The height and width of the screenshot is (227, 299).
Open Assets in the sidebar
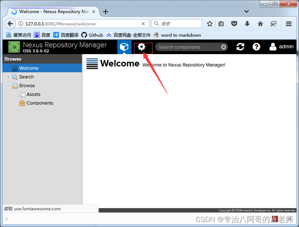click(33, 94)
